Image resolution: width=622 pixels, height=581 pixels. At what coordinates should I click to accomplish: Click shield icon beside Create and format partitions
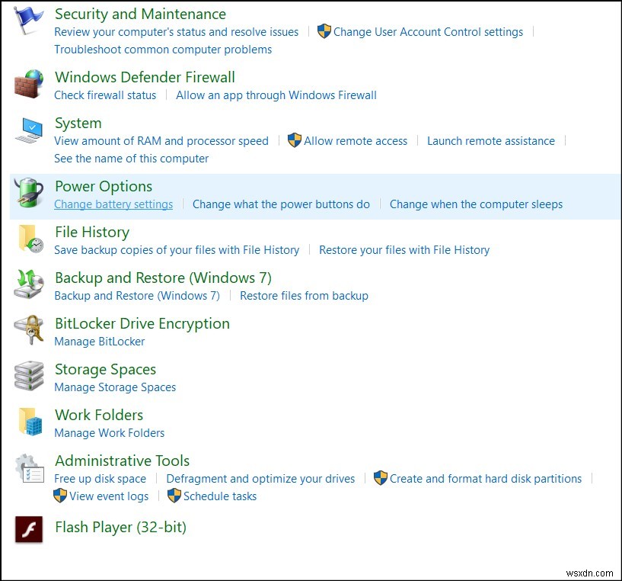(x=381, y=477)
